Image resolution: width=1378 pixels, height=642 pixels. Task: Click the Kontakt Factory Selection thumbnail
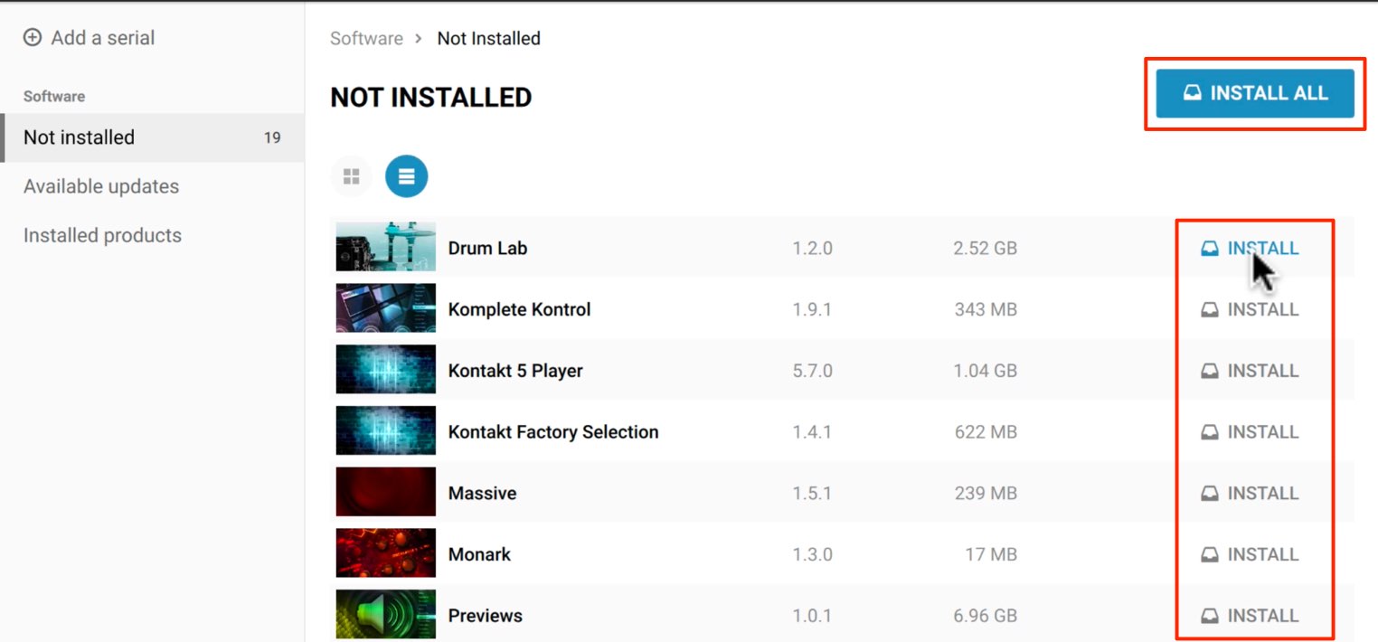[x=386, y=431]
